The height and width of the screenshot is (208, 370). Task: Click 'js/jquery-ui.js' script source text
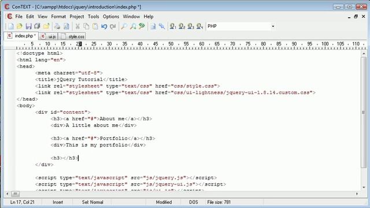pos(171,184)
